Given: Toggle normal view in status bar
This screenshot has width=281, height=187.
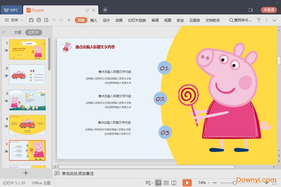Looking at the screenshot, I should click(158, 183).
